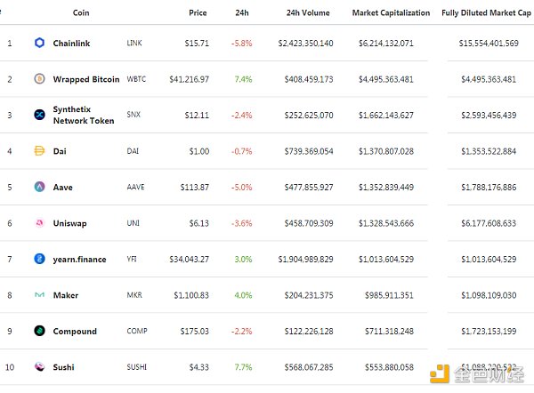Sort by 24h Volume column header
The height and width of the screenshot is (393, 534).
click(309, 13)
